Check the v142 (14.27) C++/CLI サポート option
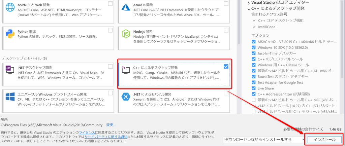The height and width of the screenshot is (146, 345). pos(253,106)
